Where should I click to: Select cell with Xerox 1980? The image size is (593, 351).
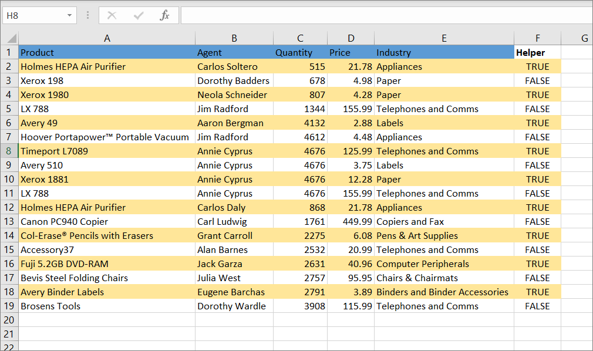107,95
